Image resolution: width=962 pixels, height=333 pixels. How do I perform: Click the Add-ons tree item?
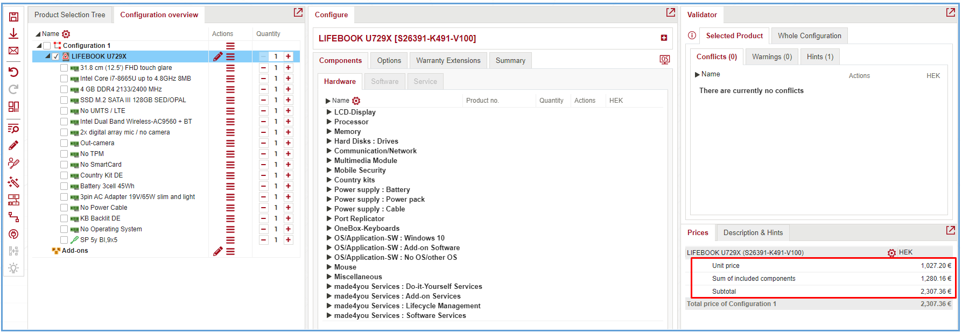[x=75, y=251]
